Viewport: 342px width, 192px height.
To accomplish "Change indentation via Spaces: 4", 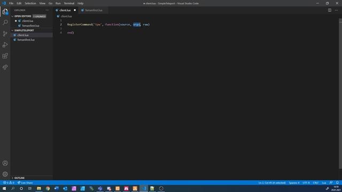I will click(294, 182).
